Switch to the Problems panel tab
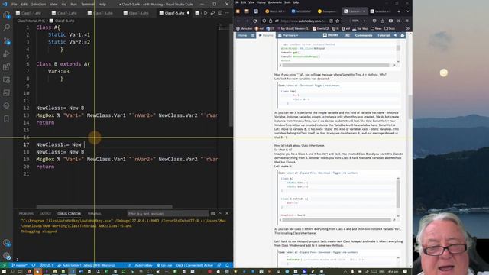 coord(26,214)
